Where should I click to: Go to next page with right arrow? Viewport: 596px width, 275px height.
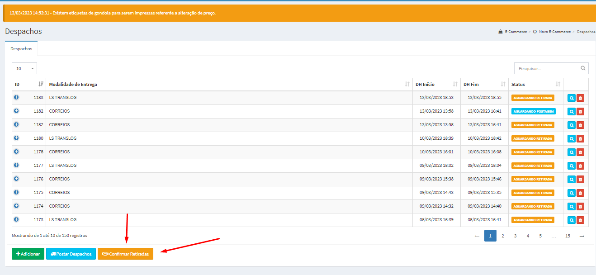[x=582, y=236]
